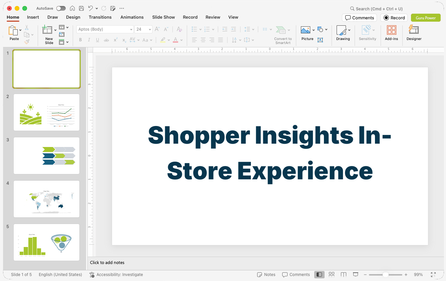
Task: Insert a New Slide
Action: click(47, 30)
